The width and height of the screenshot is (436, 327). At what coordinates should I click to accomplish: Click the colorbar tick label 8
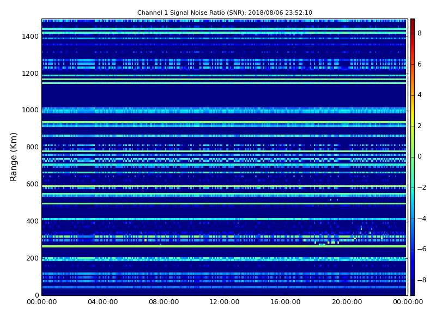click(x=420, y=33)
